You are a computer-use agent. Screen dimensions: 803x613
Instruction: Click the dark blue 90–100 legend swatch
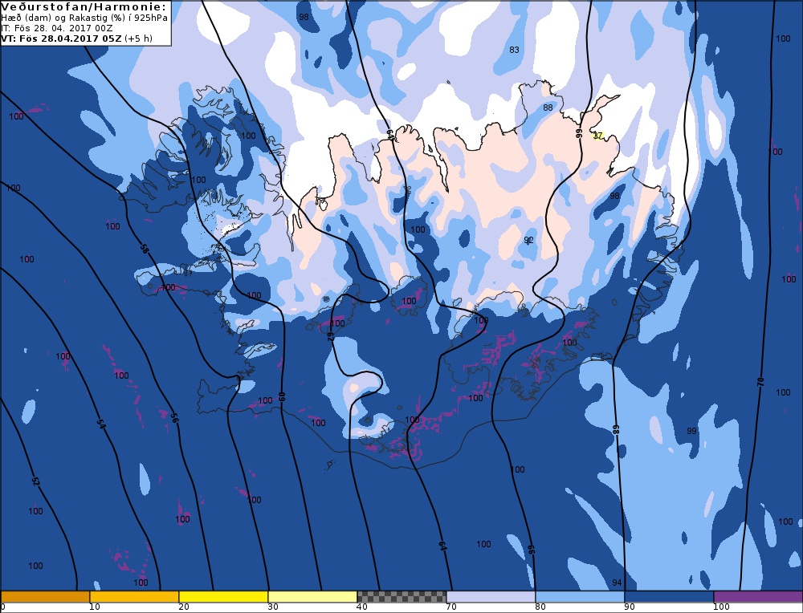point(669,597)
